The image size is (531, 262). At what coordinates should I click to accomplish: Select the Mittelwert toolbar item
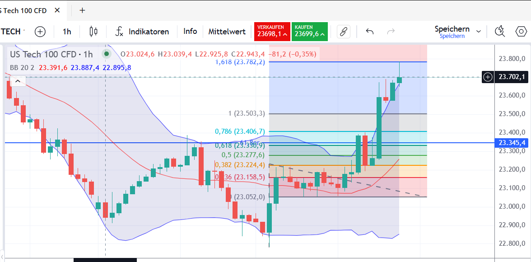pos(227,32)
